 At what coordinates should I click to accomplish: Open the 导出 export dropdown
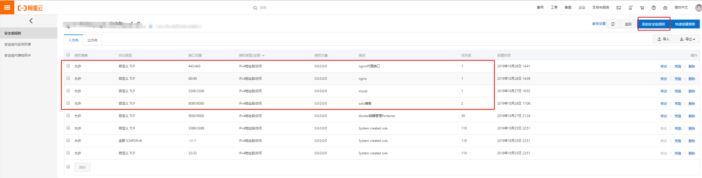click(x=687, y=39)
